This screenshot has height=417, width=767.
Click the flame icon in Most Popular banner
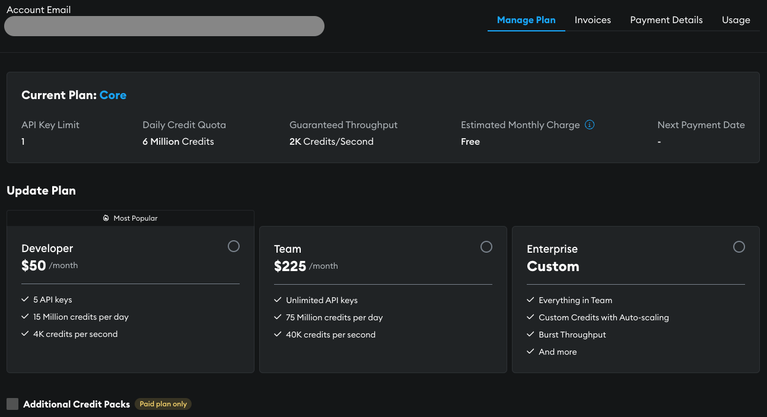[x=106, y=218]
